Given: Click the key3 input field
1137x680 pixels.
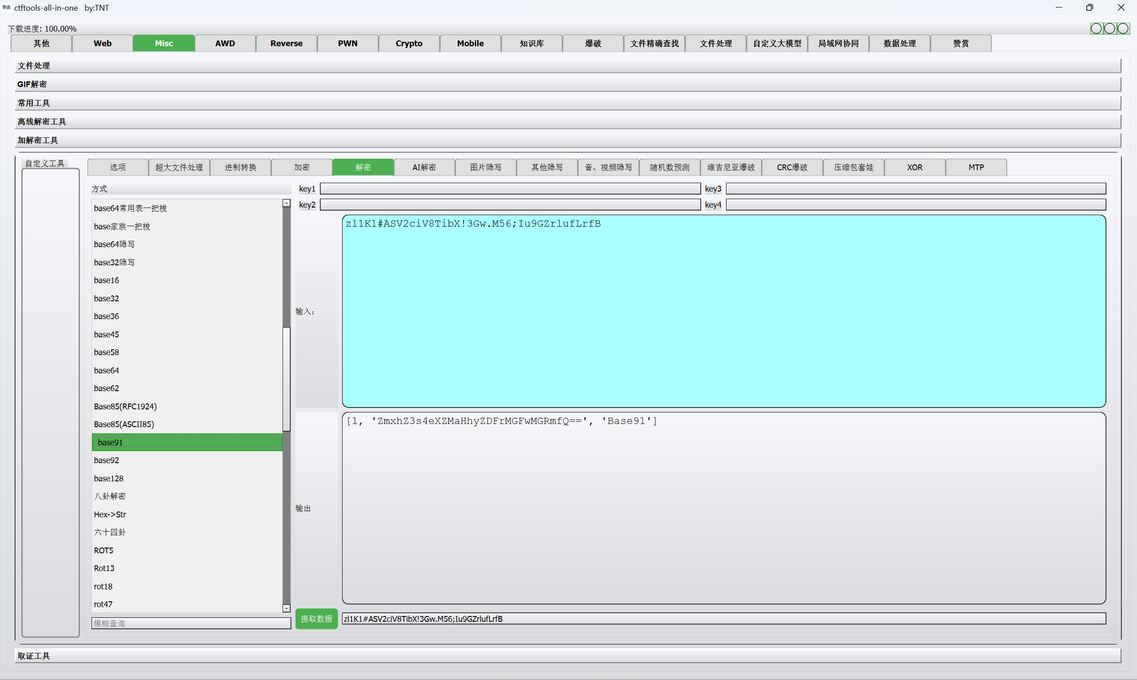Looking at the screenshot, I should pyautogui.click(x=916, y=189).
